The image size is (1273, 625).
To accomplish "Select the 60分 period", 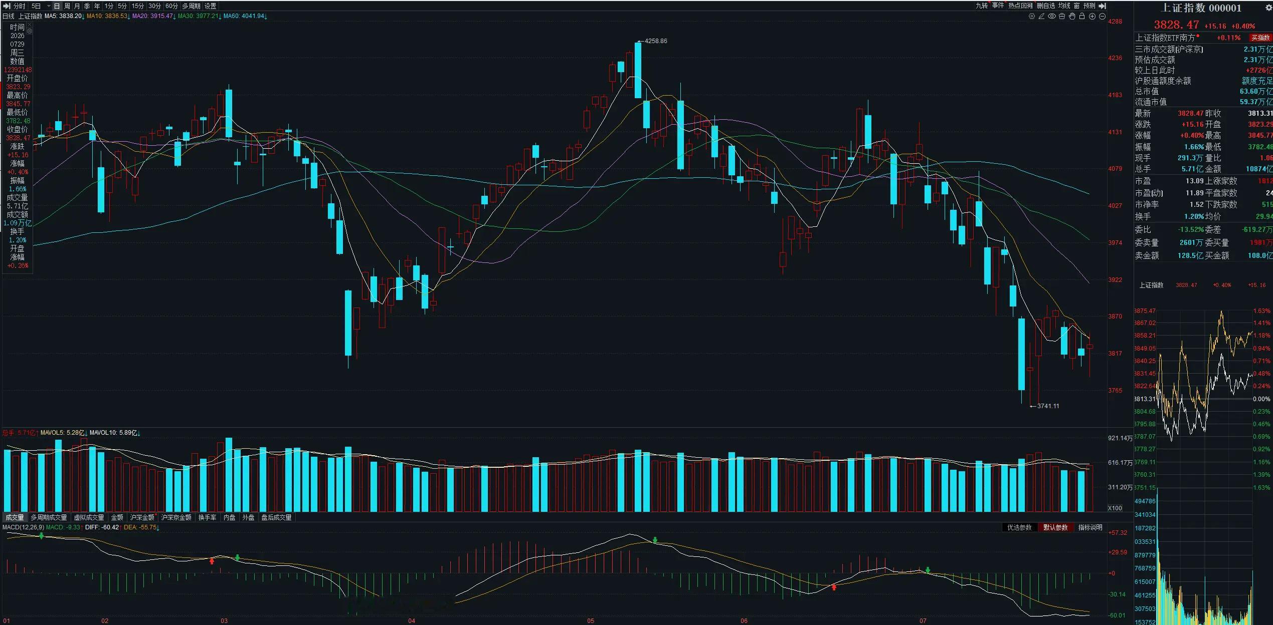I will pyautogui.click(x=171, y=6).
